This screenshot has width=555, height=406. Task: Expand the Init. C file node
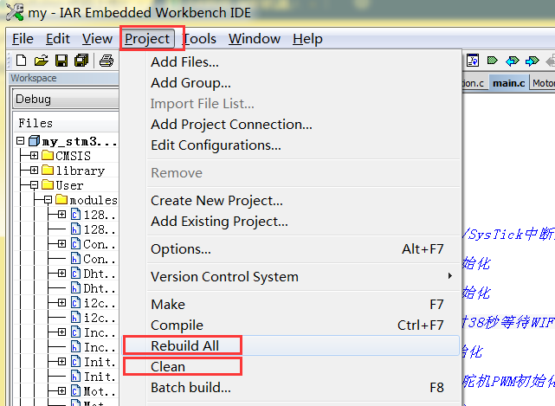coord(62,361)
